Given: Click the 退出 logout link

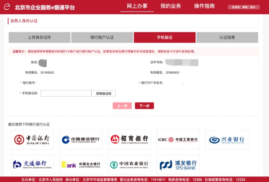Looking at the screenshot, I should coord(252,7).
